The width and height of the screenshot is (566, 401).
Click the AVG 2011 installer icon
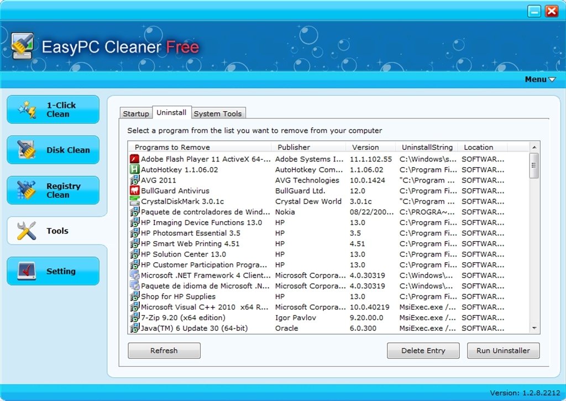point(135,180)
